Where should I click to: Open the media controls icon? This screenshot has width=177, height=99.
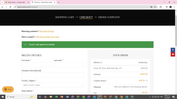166,7
